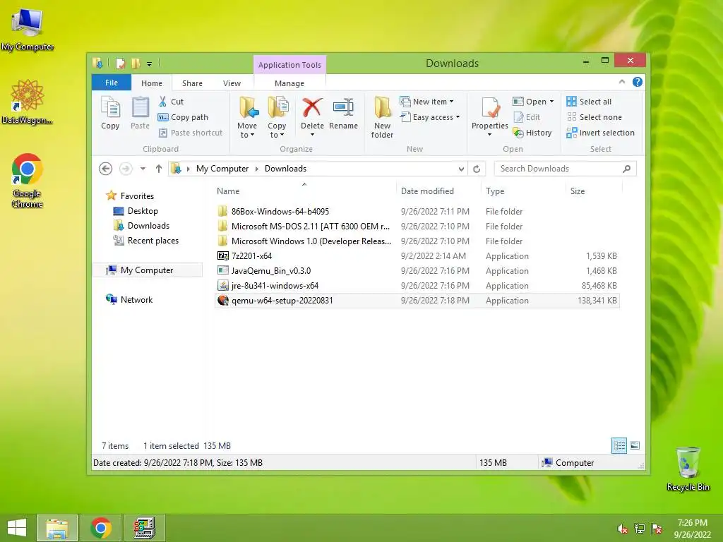Click Invert selection in the ribbon
Image resolution: width=723 pixels, height=542 pixels.
pyautogui.click(x=600, y=133)
